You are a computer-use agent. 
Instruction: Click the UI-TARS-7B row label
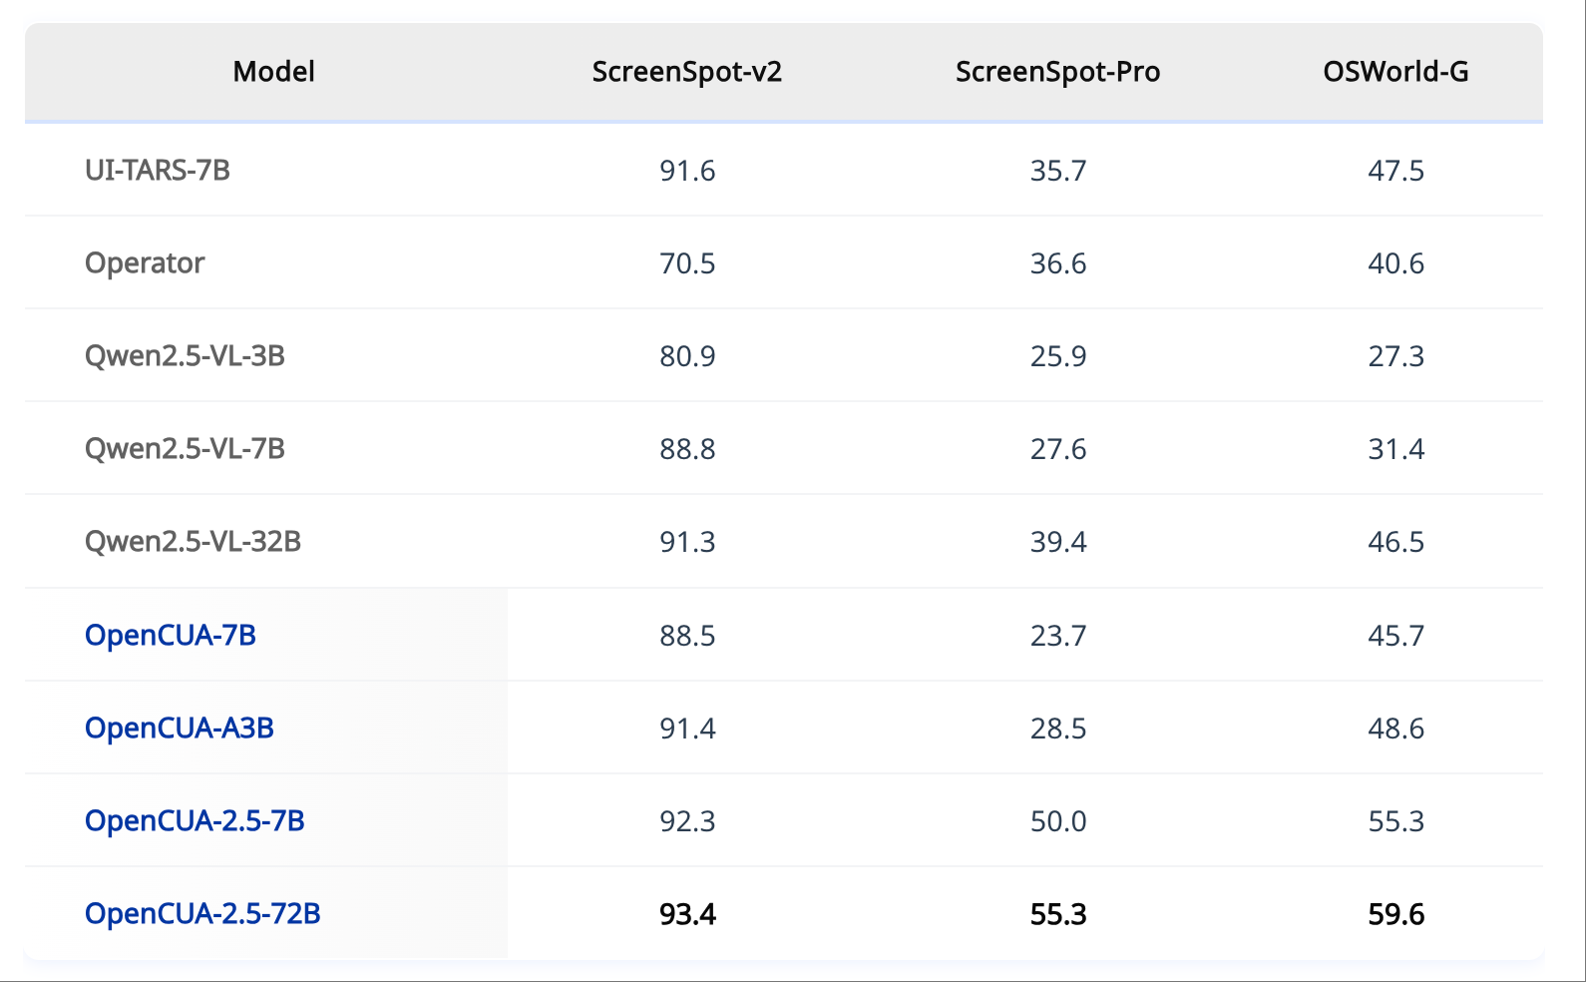158,171
